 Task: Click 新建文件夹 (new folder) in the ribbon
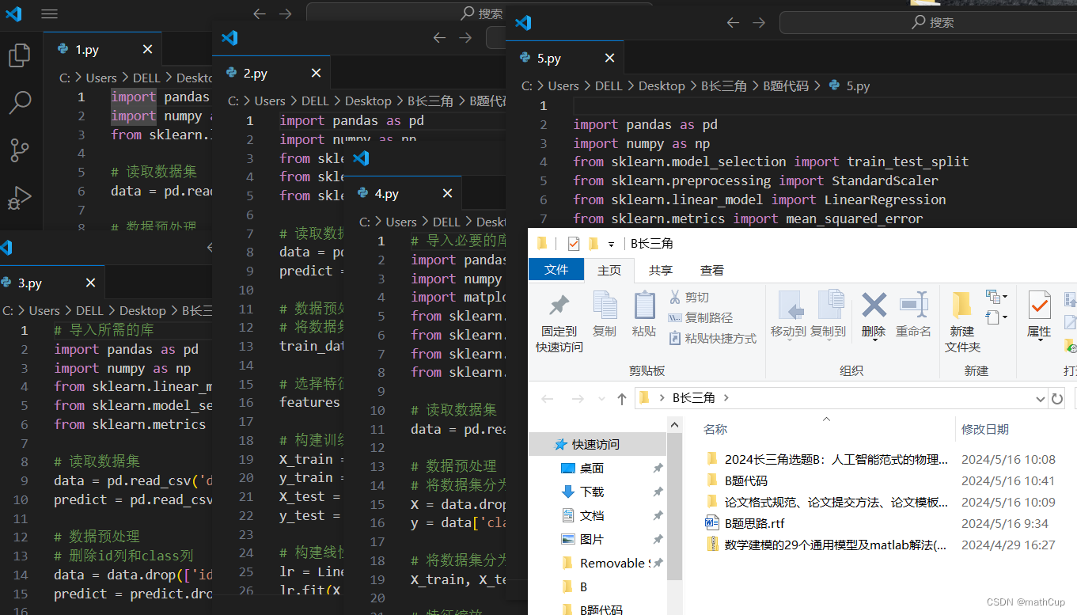click(x=962, y=323)
